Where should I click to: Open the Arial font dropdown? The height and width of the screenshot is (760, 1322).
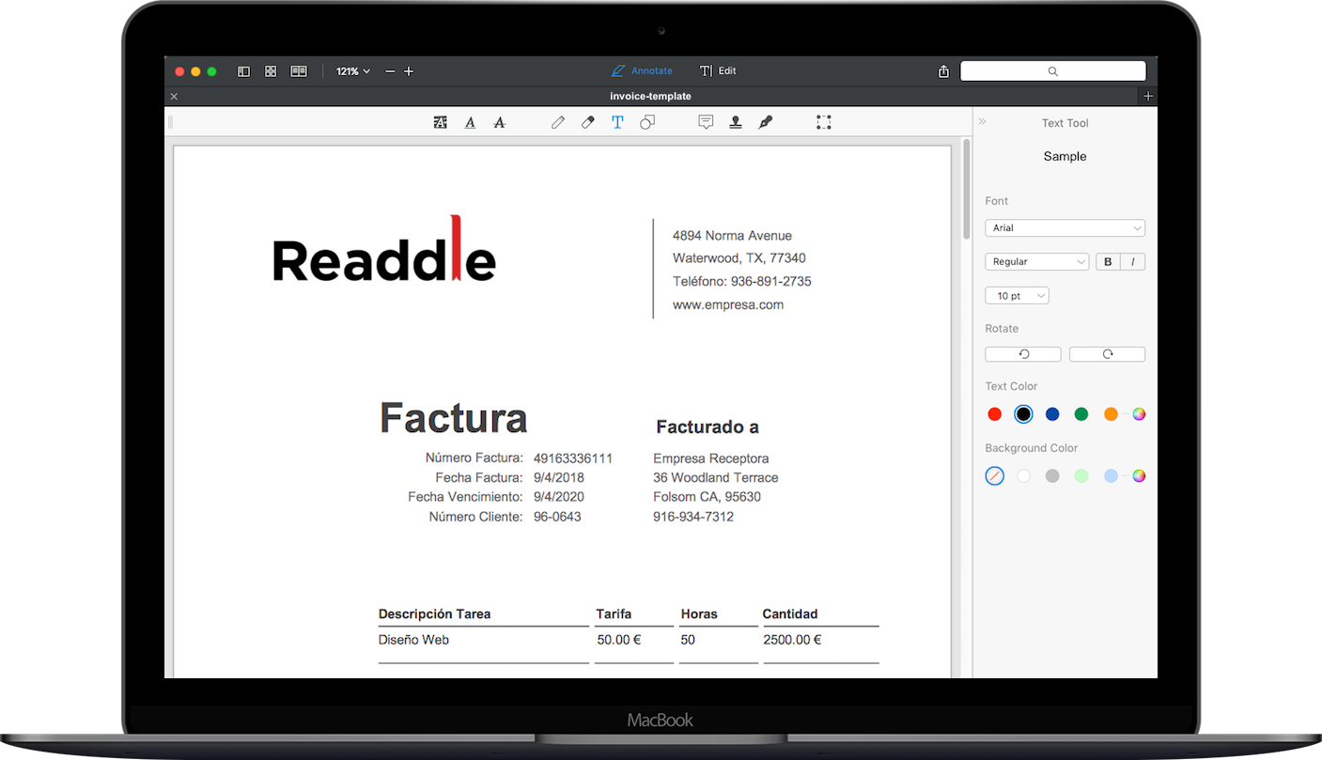(1065, 228)
